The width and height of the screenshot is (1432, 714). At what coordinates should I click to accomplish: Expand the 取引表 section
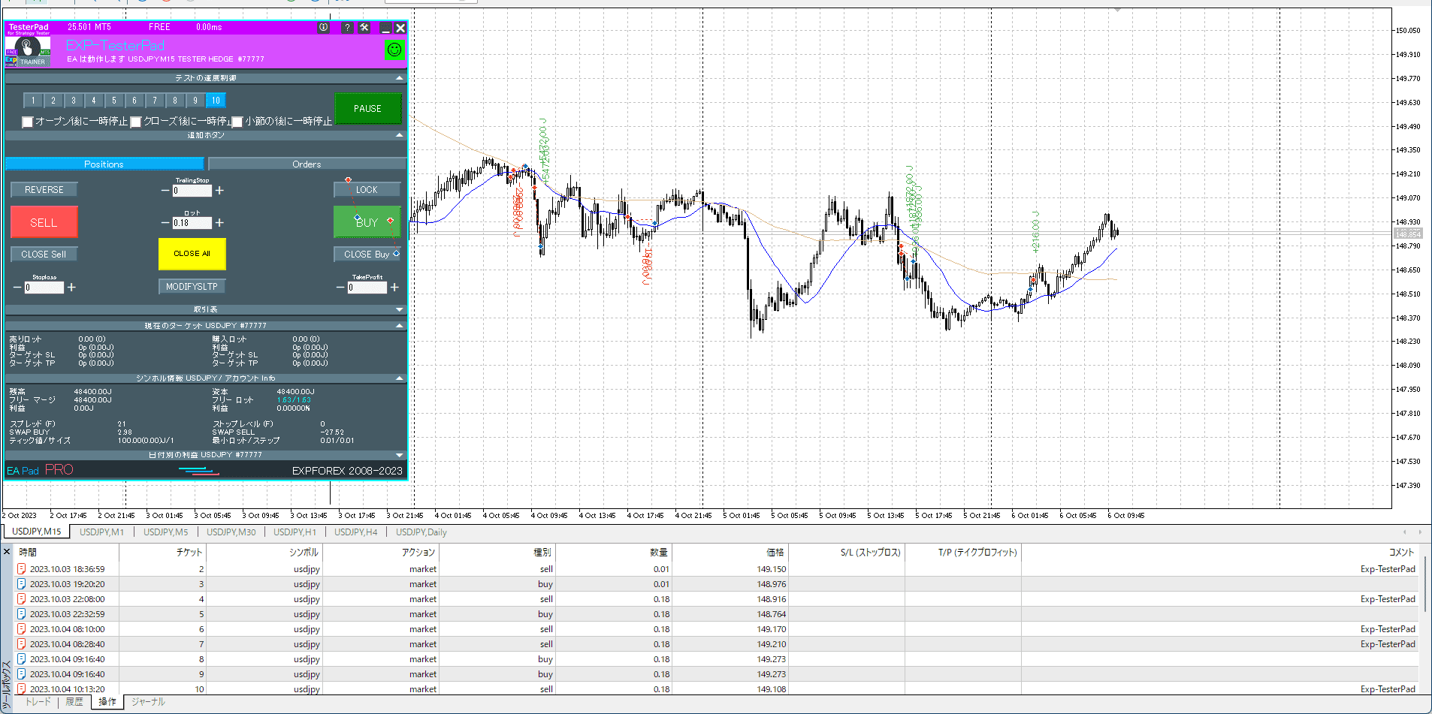(x=399, y=309)
